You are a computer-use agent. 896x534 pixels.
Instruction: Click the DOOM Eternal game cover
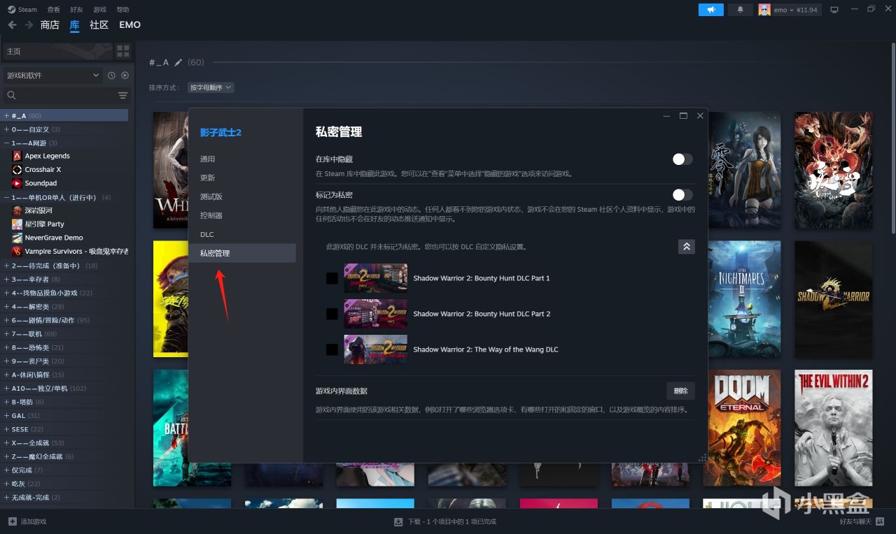tap(742, 428)
